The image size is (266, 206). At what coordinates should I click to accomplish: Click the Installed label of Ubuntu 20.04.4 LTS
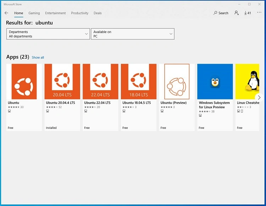point(51,128)
